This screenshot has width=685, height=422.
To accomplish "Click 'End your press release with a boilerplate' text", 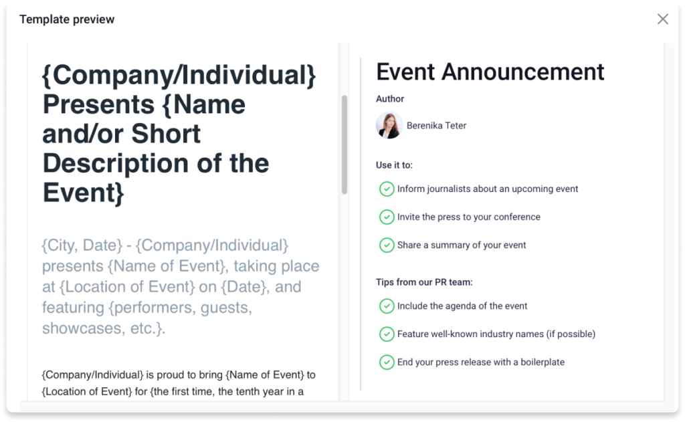I will point(480,362).
